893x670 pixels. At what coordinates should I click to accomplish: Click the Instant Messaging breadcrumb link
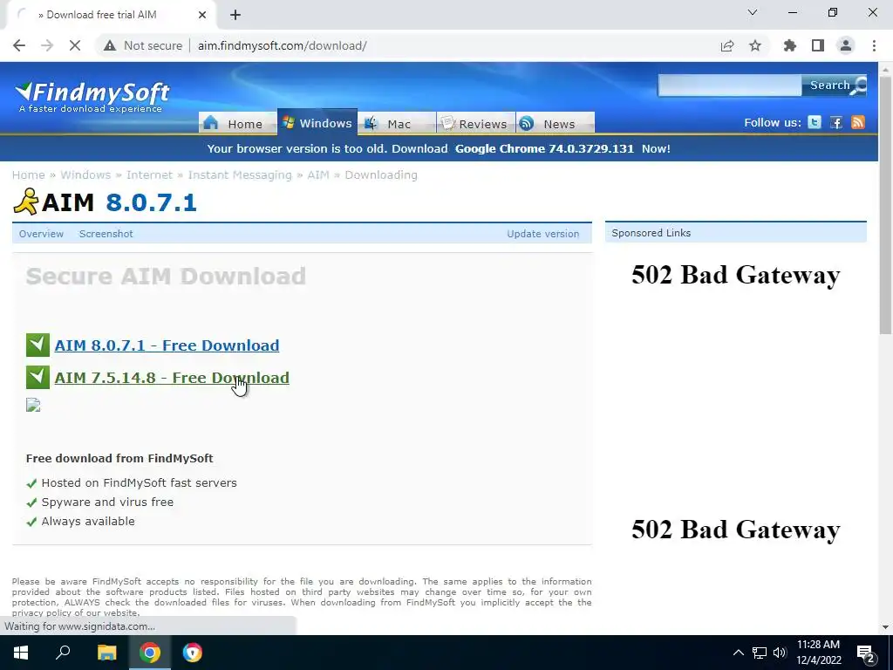tap(240, 174)
